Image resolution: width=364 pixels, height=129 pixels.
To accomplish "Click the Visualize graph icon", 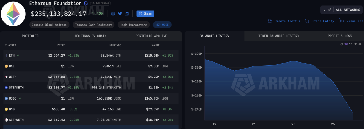I will pos(341,21).
